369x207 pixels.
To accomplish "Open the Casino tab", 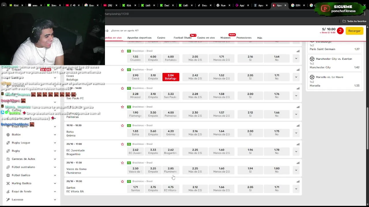I will (161, 38).
